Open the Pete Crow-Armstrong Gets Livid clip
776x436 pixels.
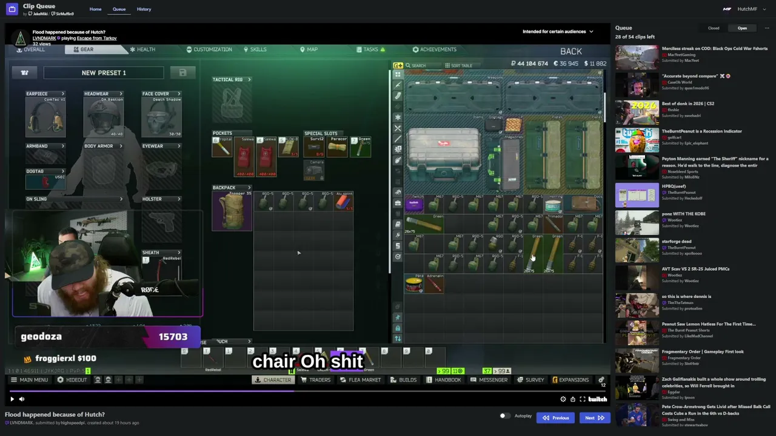tap(716, 410)
